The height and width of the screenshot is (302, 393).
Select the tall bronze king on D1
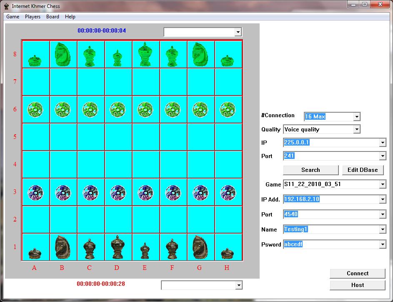[117, 247]
